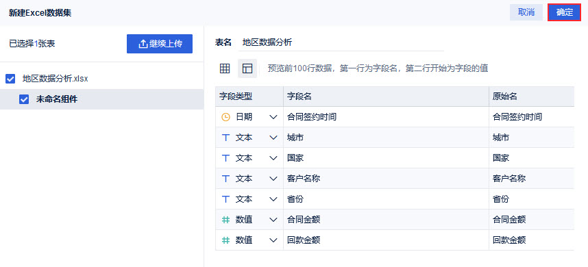Click the 继续上传 upload button

point(160,44)
